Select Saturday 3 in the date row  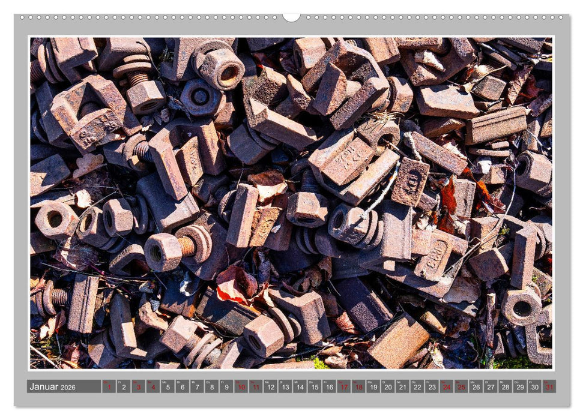tap(138, 387)
